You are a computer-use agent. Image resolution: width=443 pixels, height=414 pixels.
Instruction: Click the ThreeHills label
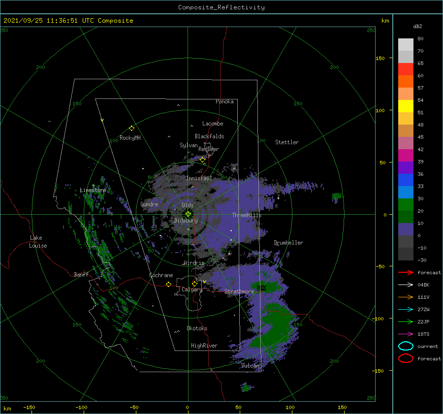pyautogui.click(x=247, y=215)
